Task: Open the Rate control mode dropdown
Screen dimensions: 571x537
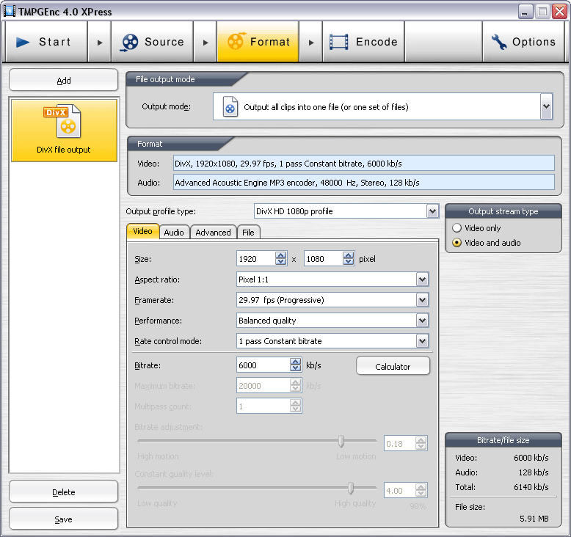Action: click(422, 341)
